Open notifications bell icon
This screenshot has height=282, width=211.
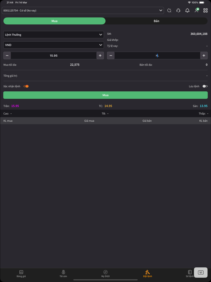click(x=187, y=11)
